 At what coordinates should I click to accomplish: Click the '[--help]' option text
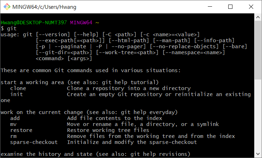(x=86, y=34)
